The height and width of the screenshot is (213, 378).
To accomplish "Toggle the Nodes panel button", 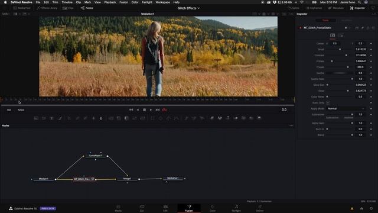I will click(x=87, y=8).
